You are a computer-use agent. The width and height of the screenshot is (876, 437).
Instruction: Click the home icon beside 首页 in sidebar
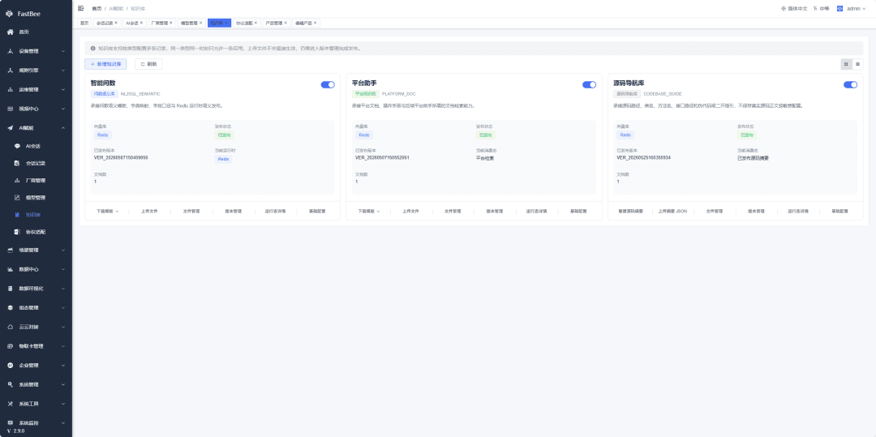click(10, 32)
